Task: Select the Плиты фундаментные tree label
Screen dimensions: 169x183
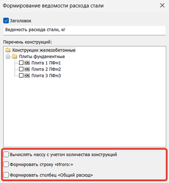Action: point(42,57)
